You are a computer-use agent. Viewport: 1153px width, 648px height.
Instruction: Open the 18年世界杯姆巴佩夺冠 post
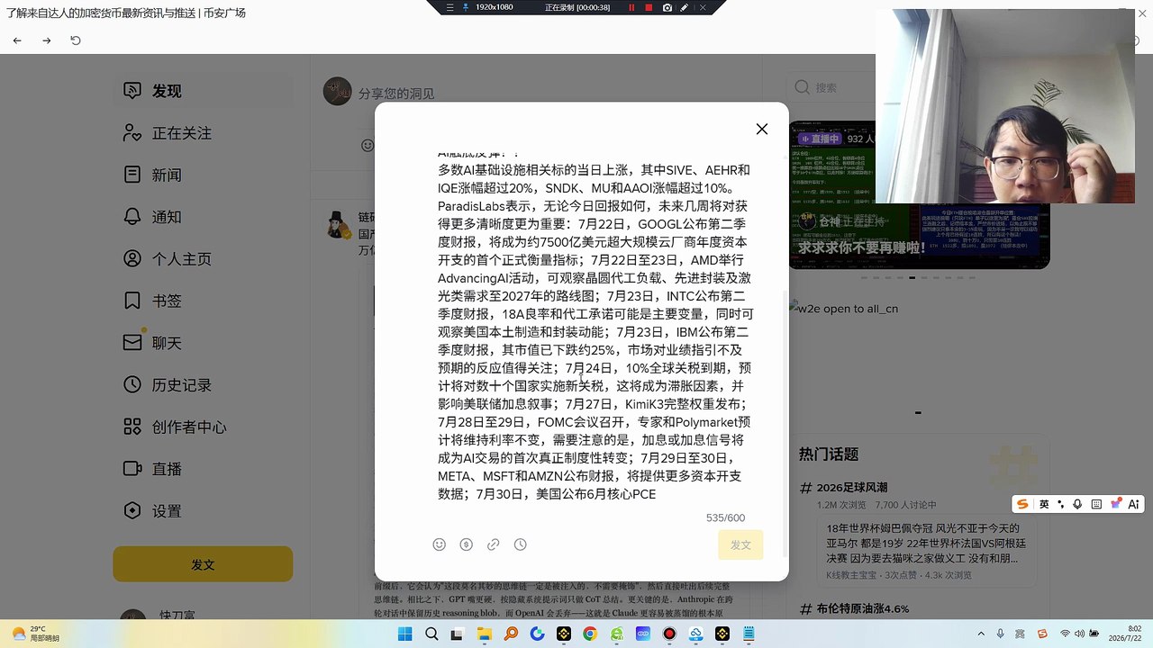click(x=925, y=544)
